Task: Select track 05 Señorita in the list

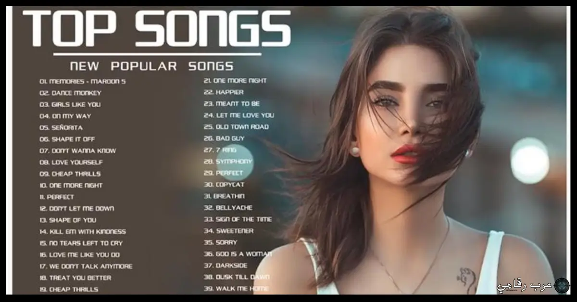Action: click(61, 127)
